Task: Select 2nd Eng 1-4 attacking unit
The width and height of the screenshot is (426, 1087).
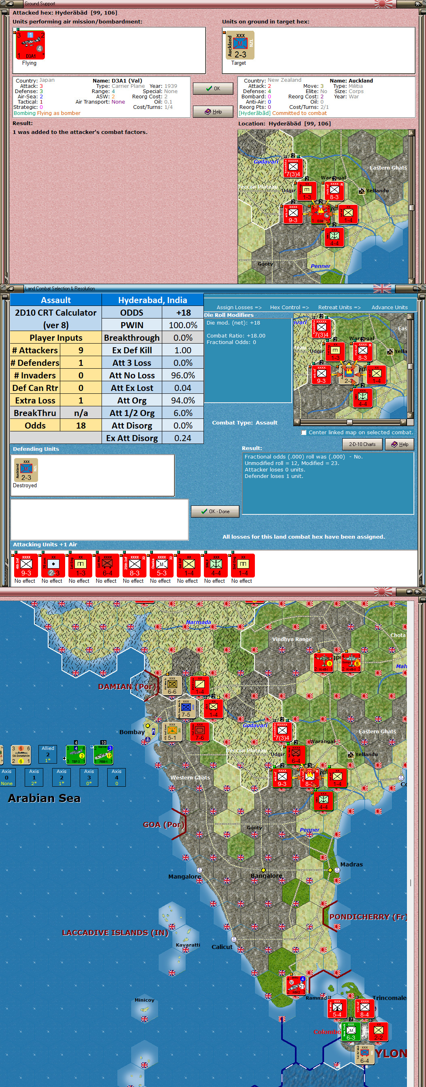Action: (242, 565)
